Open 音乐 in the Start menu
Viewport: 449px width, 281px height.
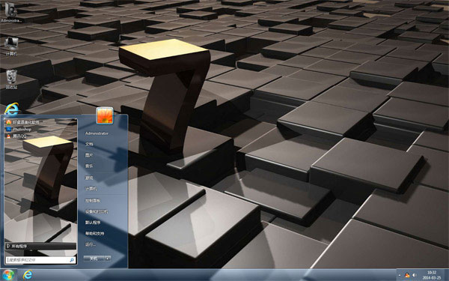click(89, 166)
